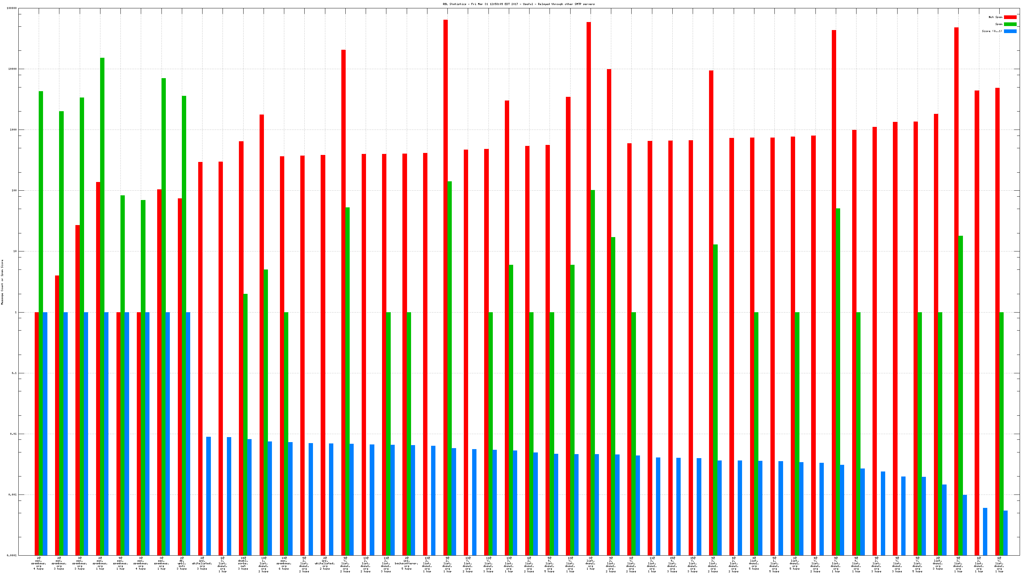Click the 0.0001 y-axis tick label

(x=12, y=556)
